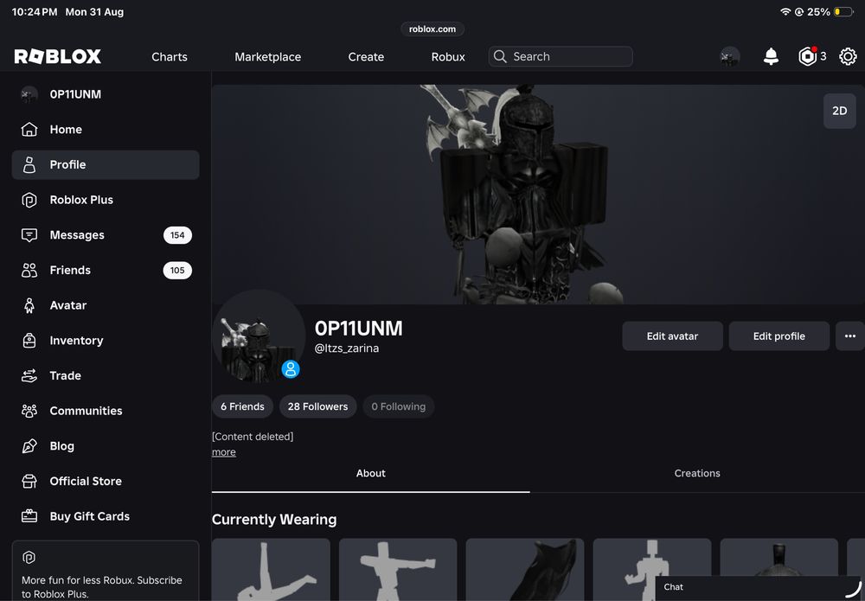Image resolution: width=865 pixels, height=601 pixels.
Task: Click the avatar headshot in top navigation
Action: (x=729, y=56)
